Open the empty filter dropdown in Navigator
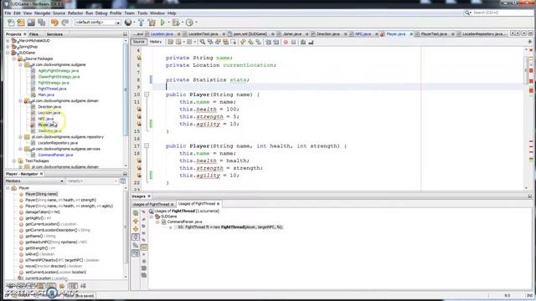Image resolution: width=536 pixels, height=301 pixels. 91,181
